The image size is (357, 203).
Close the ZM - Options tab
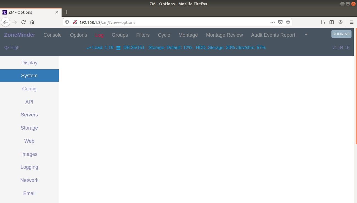click(x=57, y=12)
